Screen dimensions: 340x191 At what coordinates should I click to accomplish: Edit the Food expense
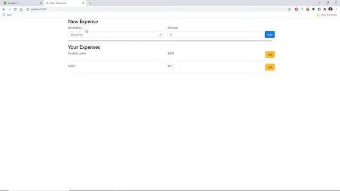coord(270,67)
